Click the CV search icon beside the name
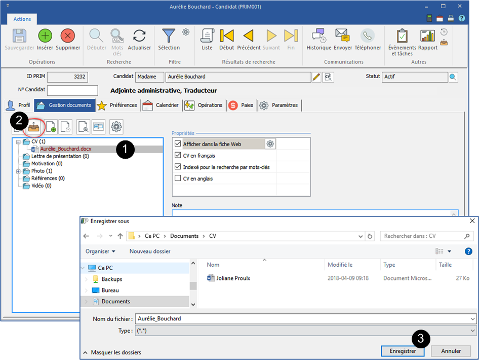This screenshot has height=360, width=479. (x=328, y=77)
